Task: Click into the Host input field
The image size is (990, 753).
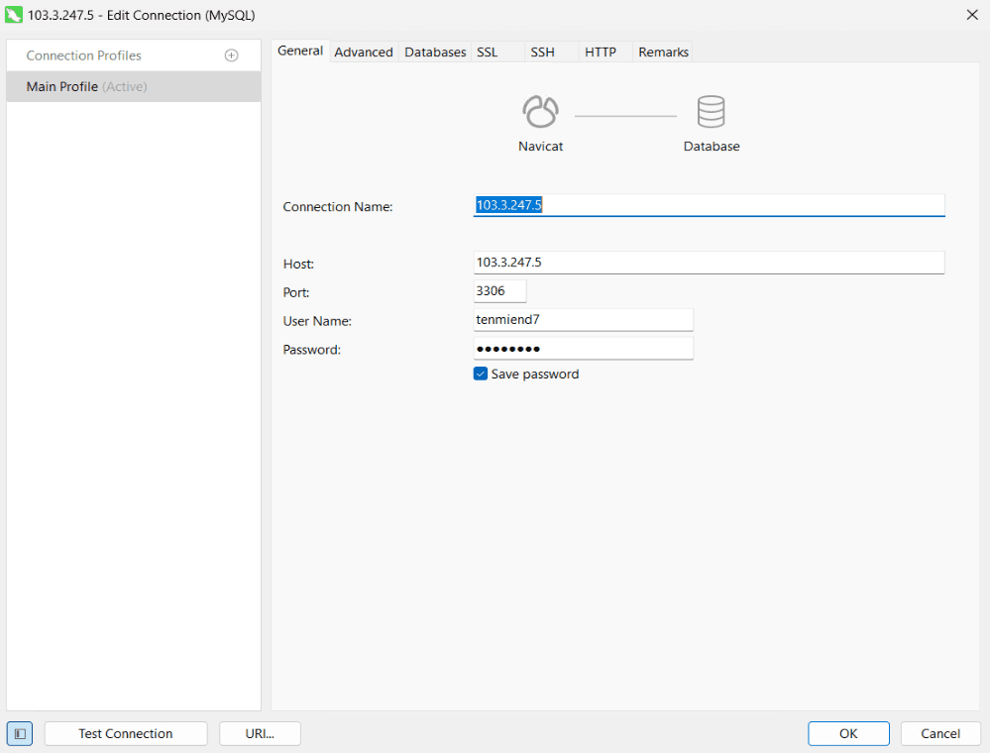Action: coord(709,263)
